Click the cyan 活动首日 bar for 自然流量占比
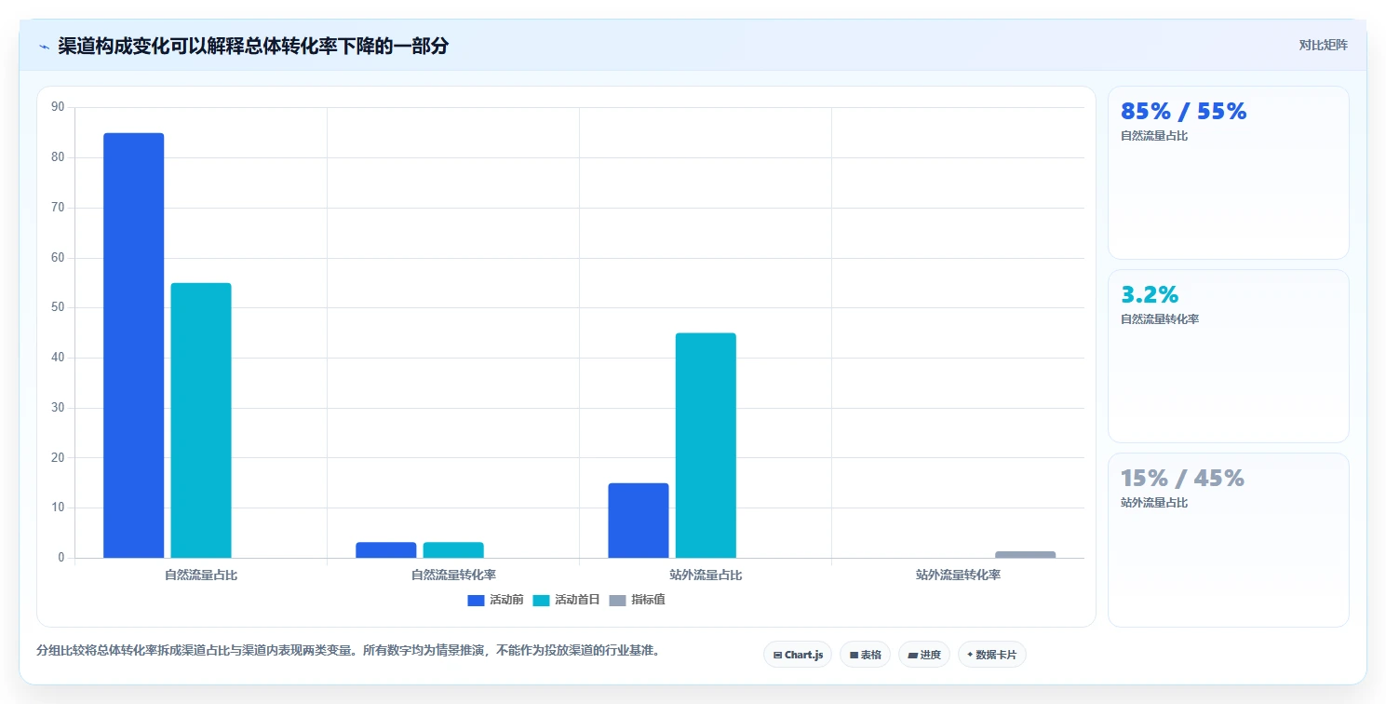The image size is (1386, 704). click(x=201, y=421)
